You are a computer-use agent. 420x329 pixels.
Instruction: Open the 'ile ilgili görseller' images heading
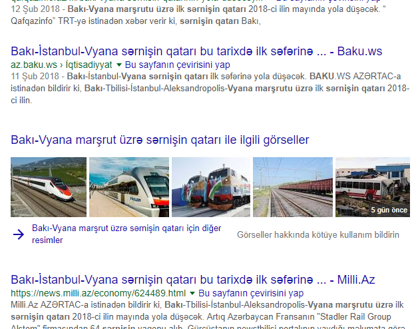coord(160,140)
